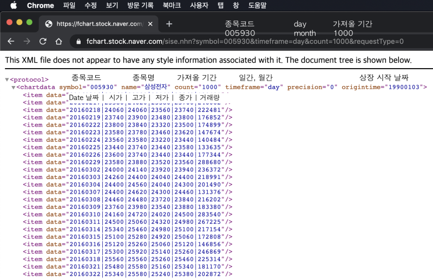The image size is (433, 278).
Task: Open the 보기 menu
Action: point(112,5)
